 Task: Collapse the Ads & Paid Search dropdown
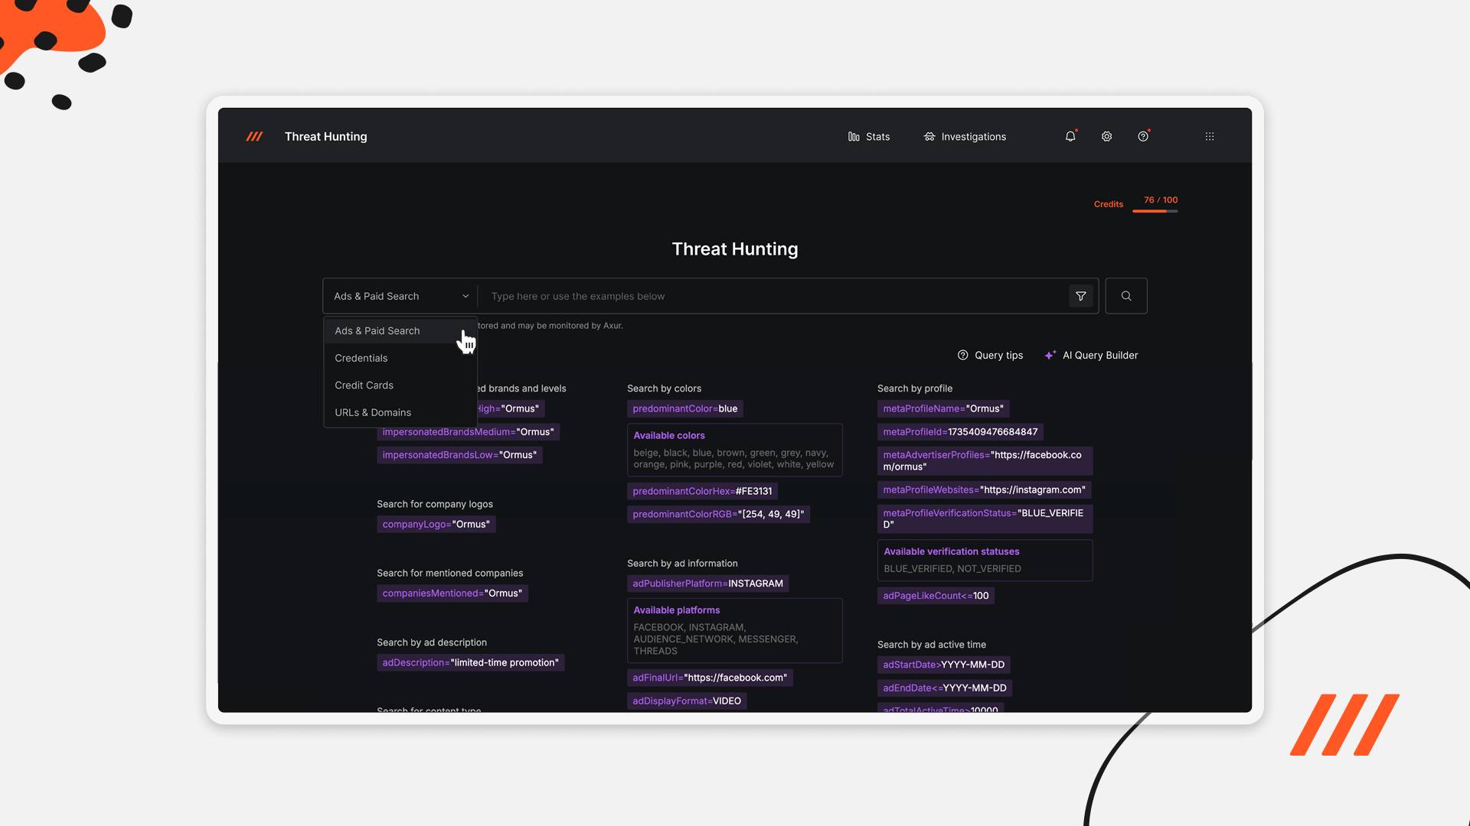tap(400, 296)
